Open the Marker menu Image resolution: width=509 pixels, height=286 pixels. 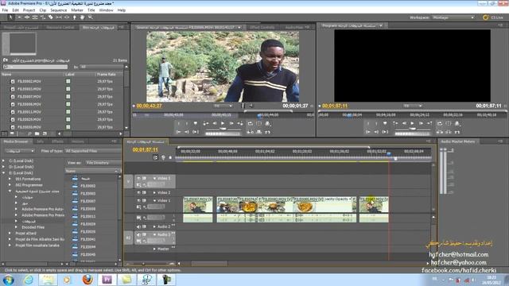tap(77, 10)
